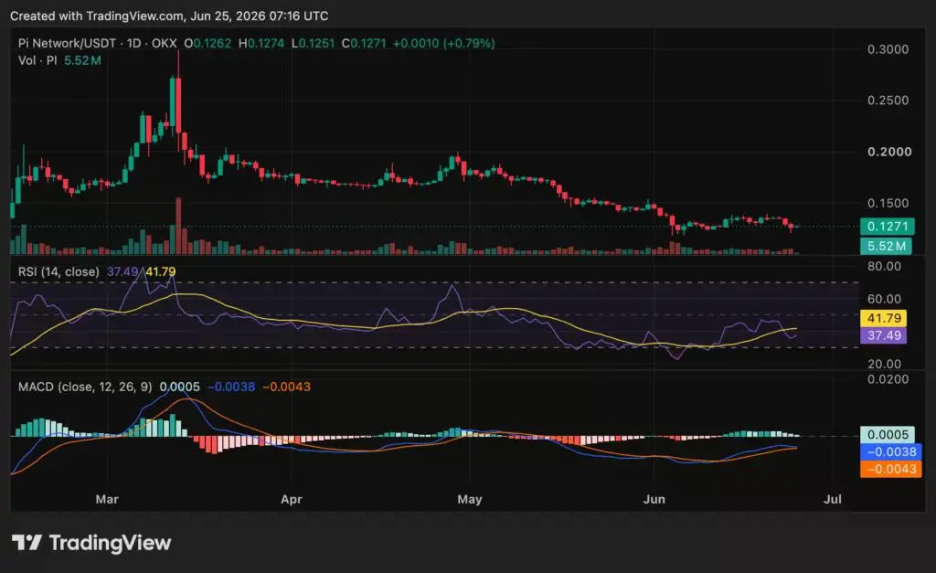This screenshot has width=936, height=573.
Task: Click the 0.0005 MACD histogram axis tag
Action: coord(888,434)
